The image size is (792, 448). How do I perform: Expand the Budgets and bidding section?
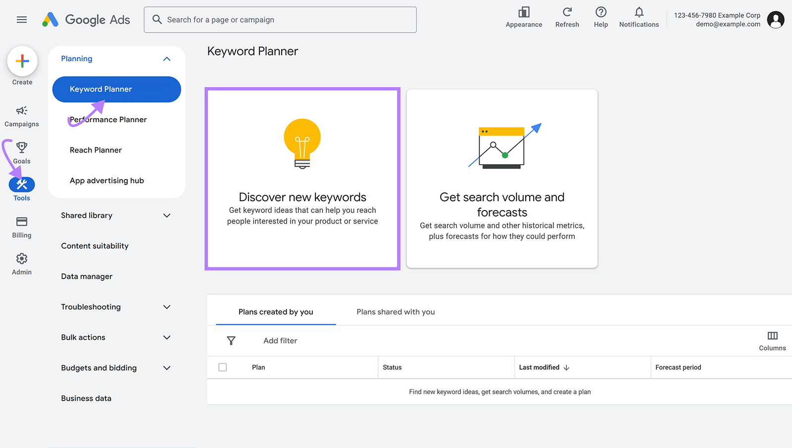(x=167, y=367)
